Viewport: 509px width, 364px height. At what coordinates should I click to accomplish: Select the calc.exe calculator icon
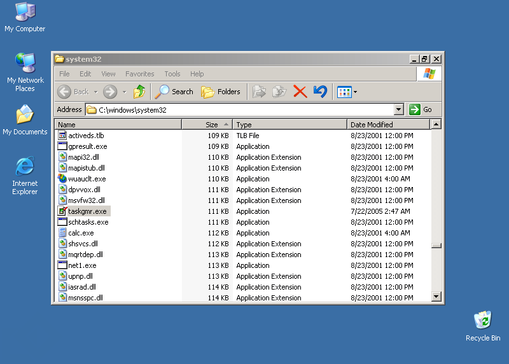click(62, 232)
